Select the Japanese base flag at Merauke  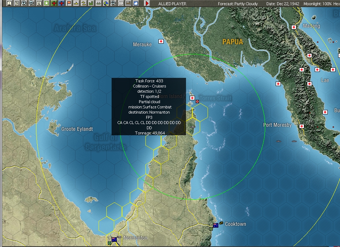pyautogui.click(x=161, y=41)
